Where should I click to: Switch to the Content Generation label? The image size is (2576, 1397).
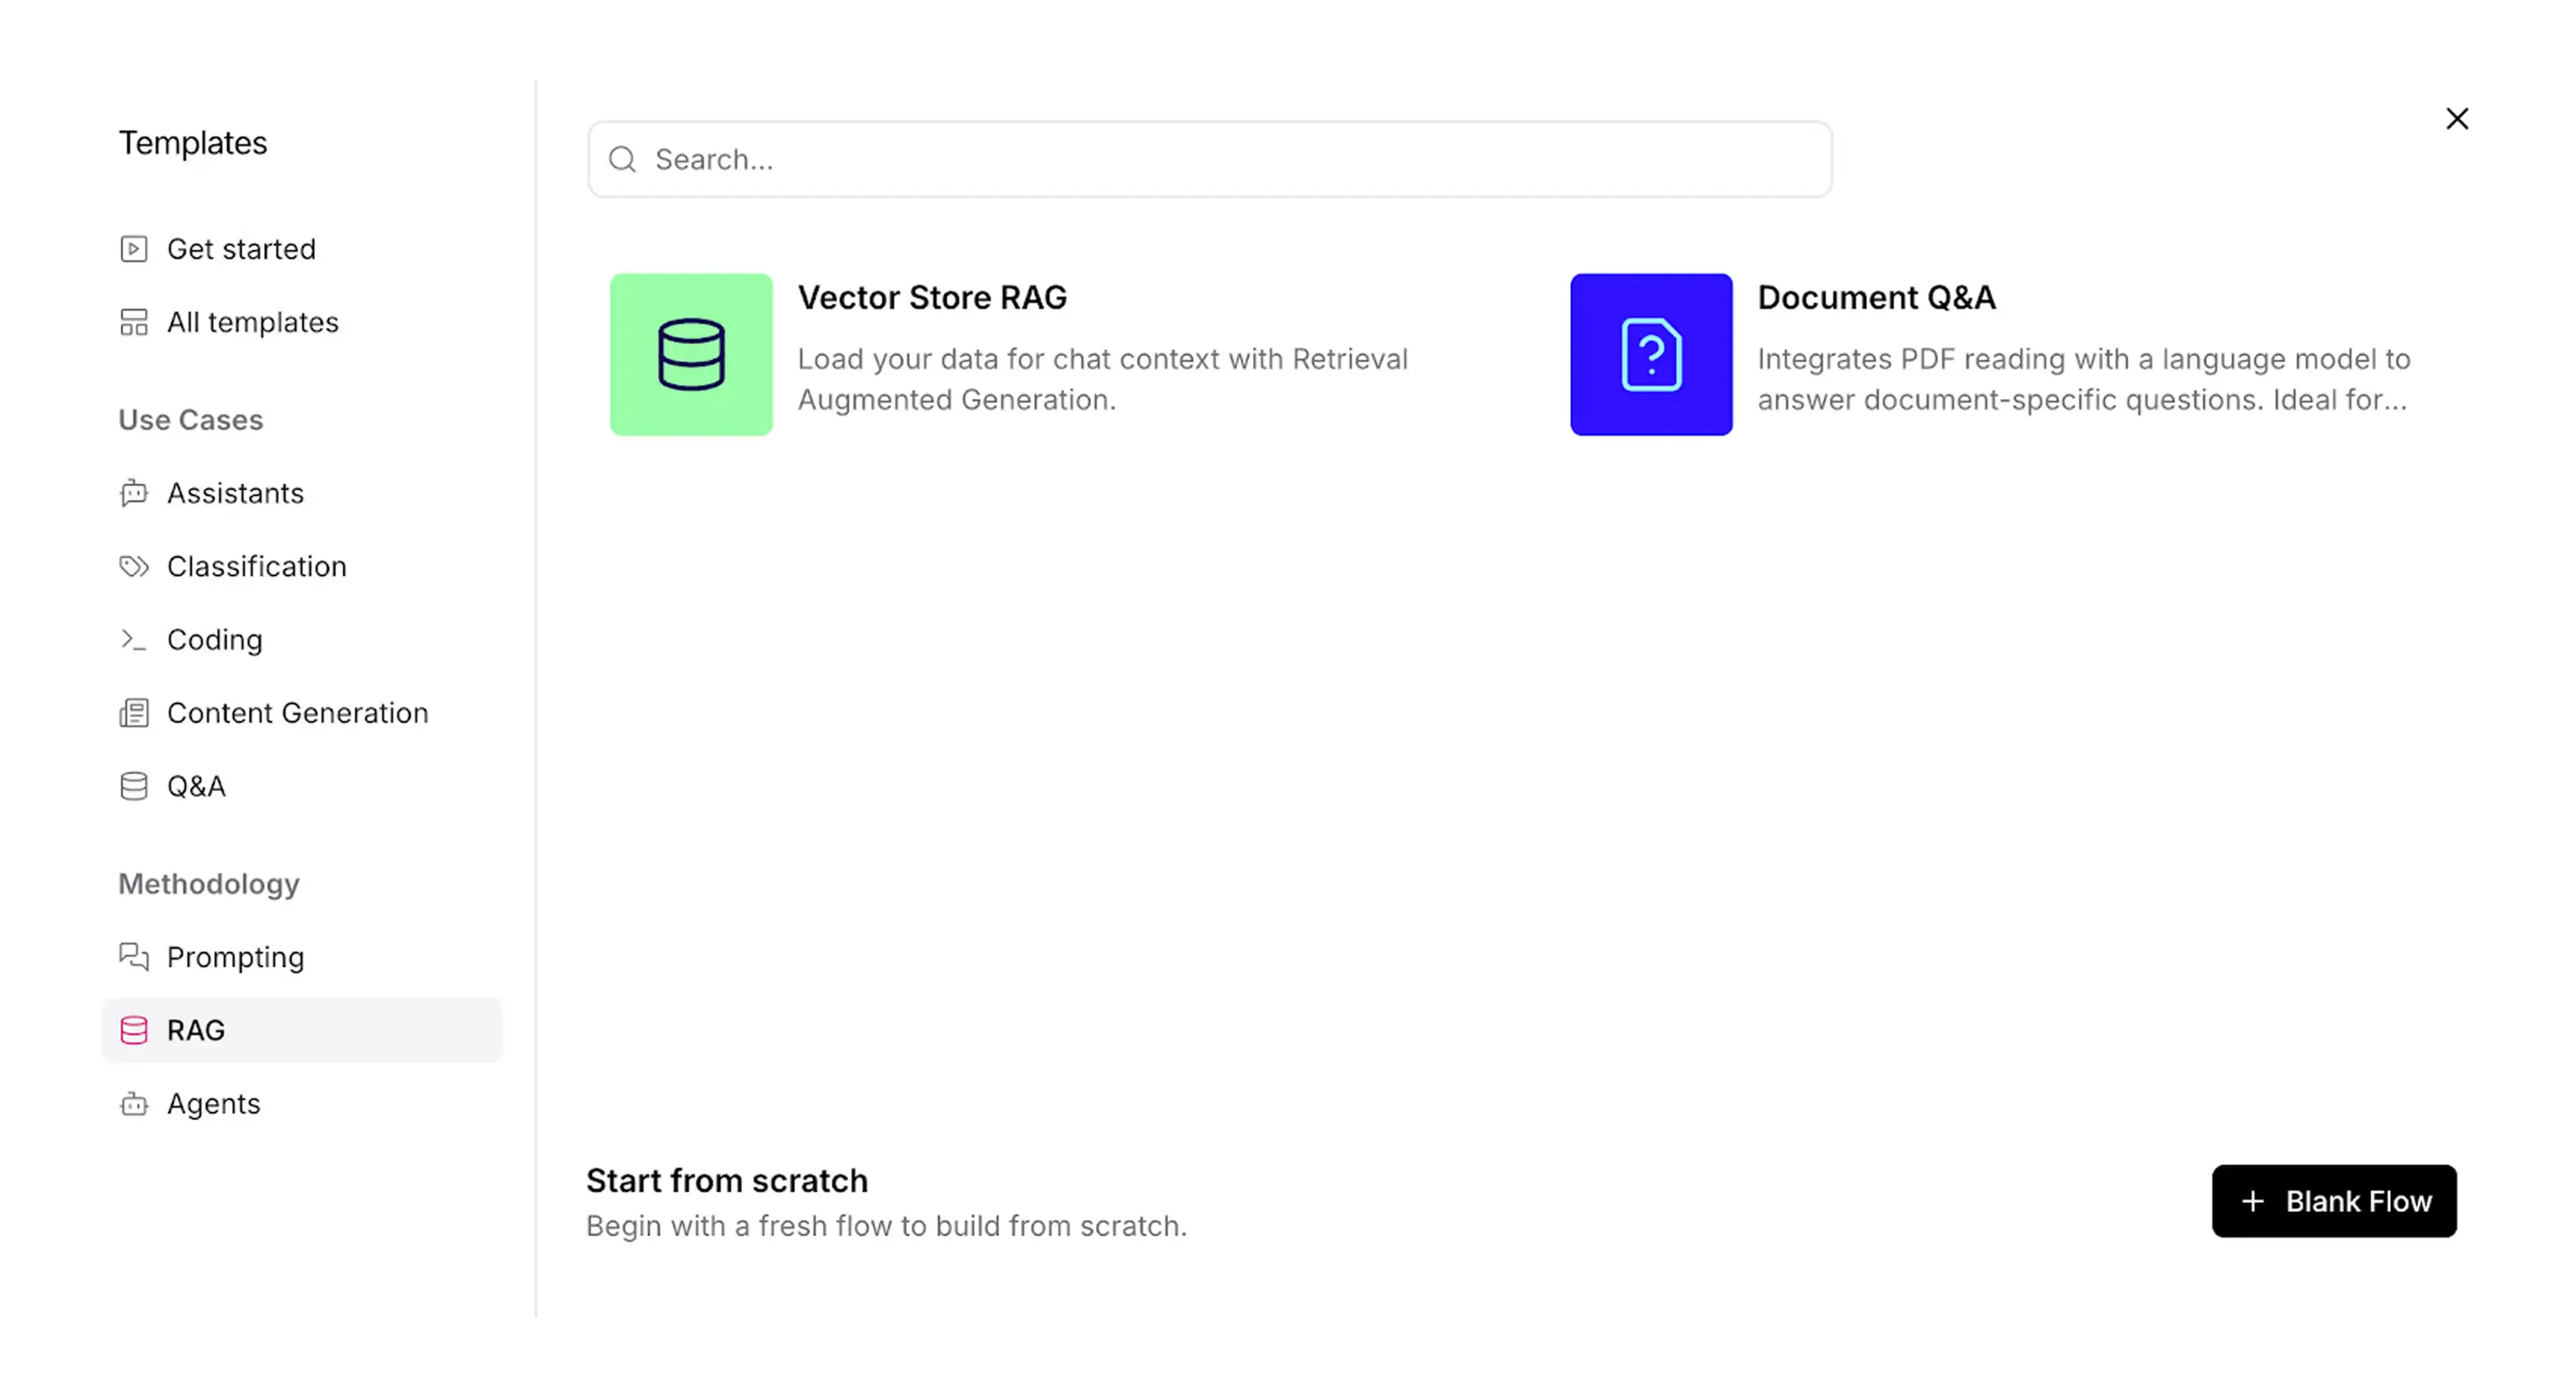click(297, 713)
